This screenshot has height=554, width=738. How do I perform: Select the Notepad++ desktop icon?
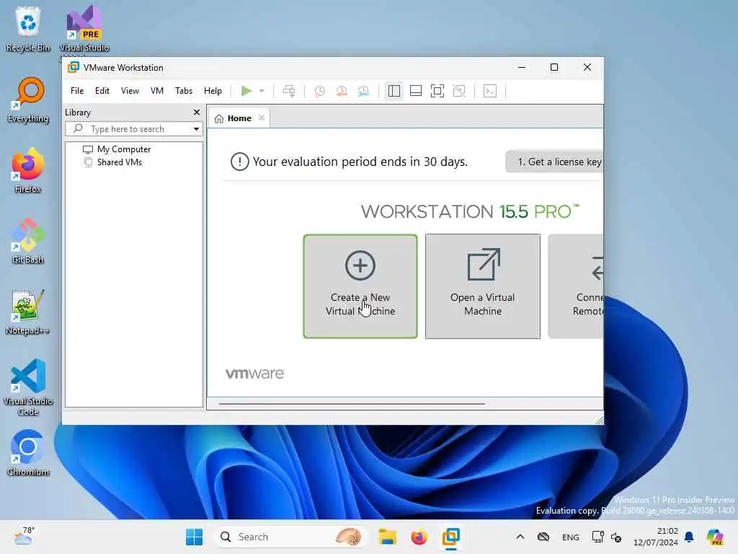point(28,312)
